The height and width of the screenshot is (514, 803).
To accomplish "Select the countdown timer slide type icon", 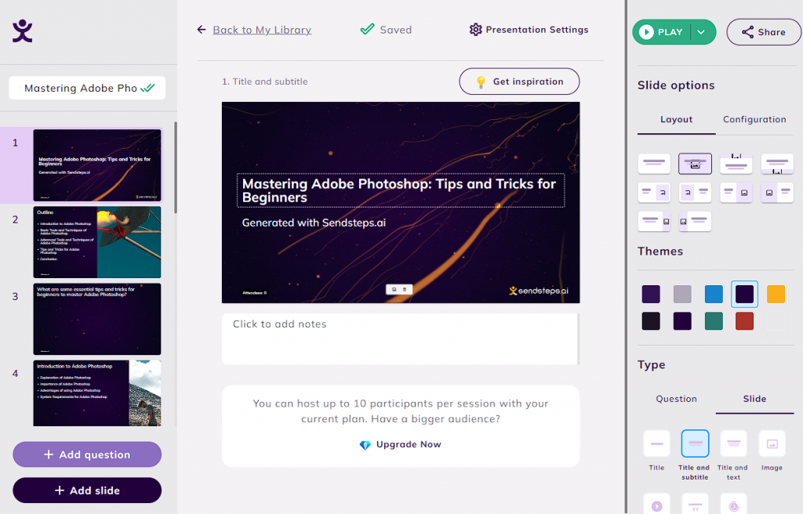I will 733,505.
